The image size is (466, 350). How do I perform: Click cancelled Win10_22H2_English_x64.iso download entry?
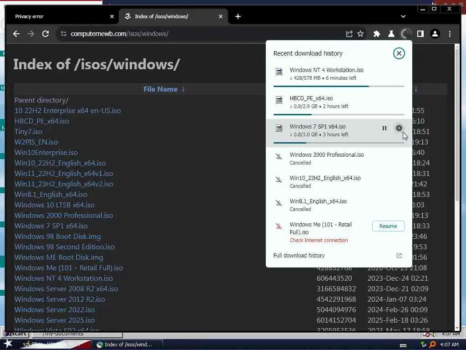[339, 182]
